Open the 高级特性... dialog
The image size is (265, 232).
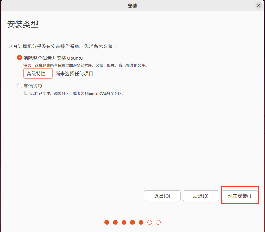[38, 73]
